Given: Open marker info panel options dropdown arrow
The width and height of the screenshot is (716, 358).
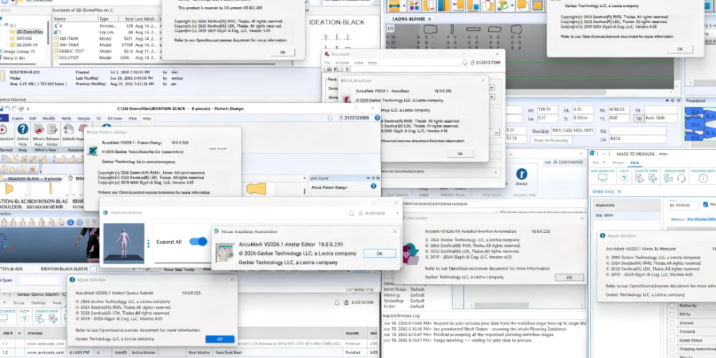Looking at the screenshot, I should tap(666, 100).
